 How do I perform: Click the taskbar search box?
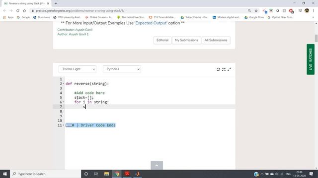pyautogui.click(x=45, y=174)
